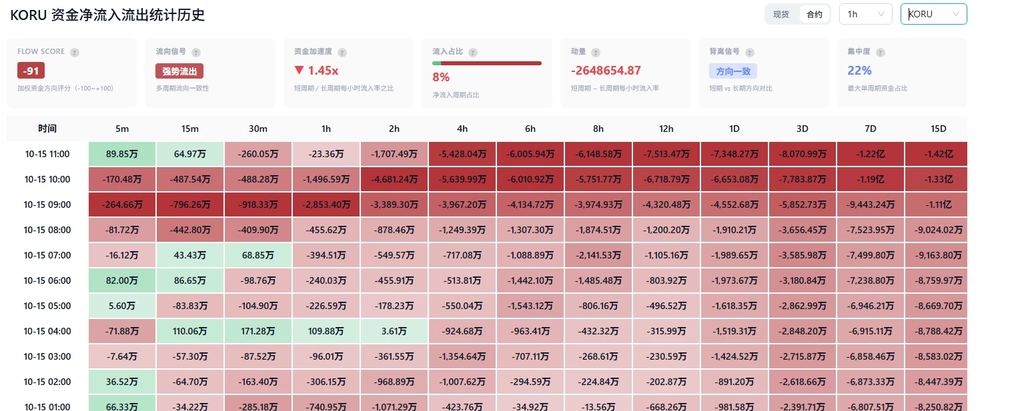Screen dimensions: 1030x411
Task: Click the 7D column header
Action: tap(871, 129)
